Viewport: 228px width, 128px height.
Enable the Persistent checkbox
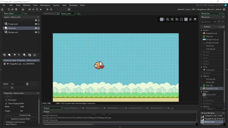coord(6,100)
